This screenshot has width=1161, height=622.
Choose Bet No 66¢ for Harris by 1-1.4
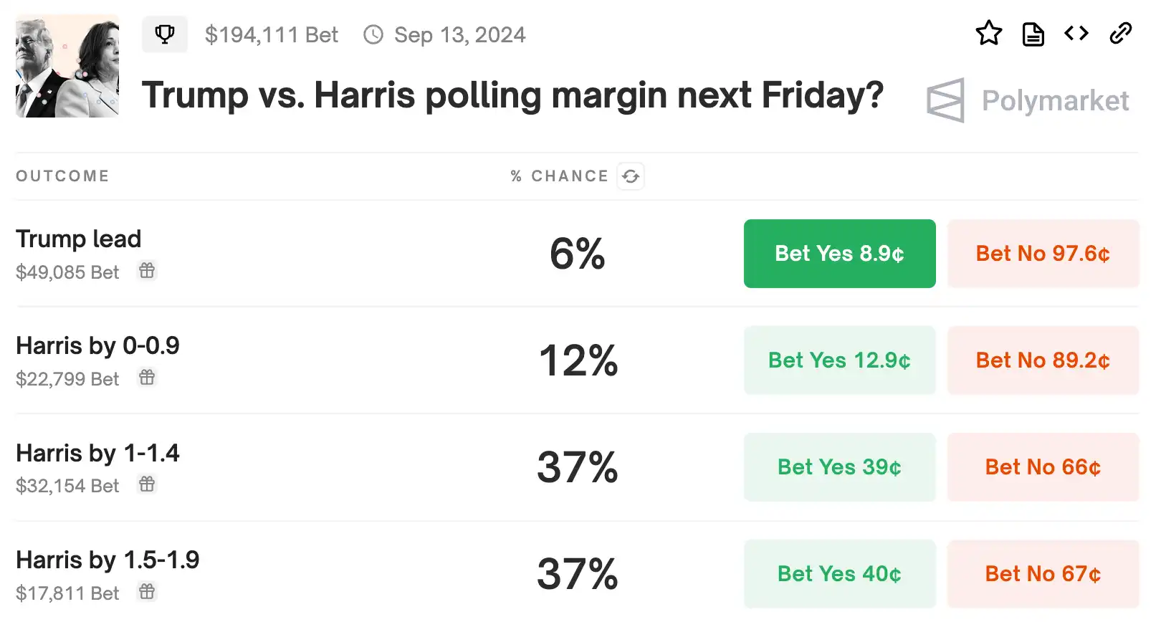[x=1043, y=467]
